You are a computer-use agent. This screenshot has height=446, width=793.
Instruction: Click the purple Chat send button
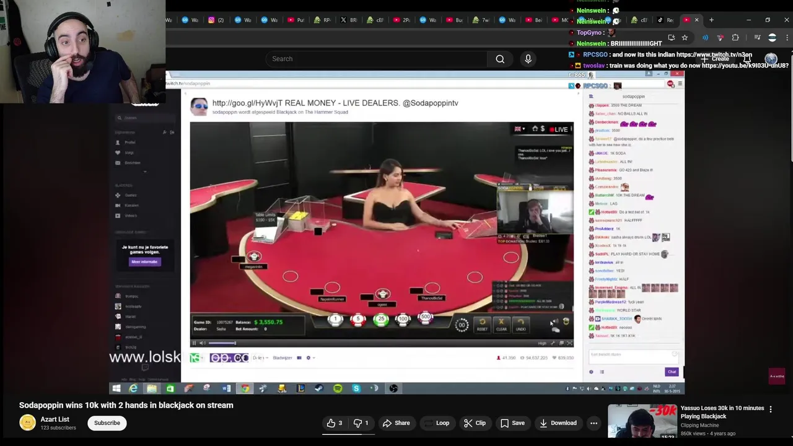[672, 372]
